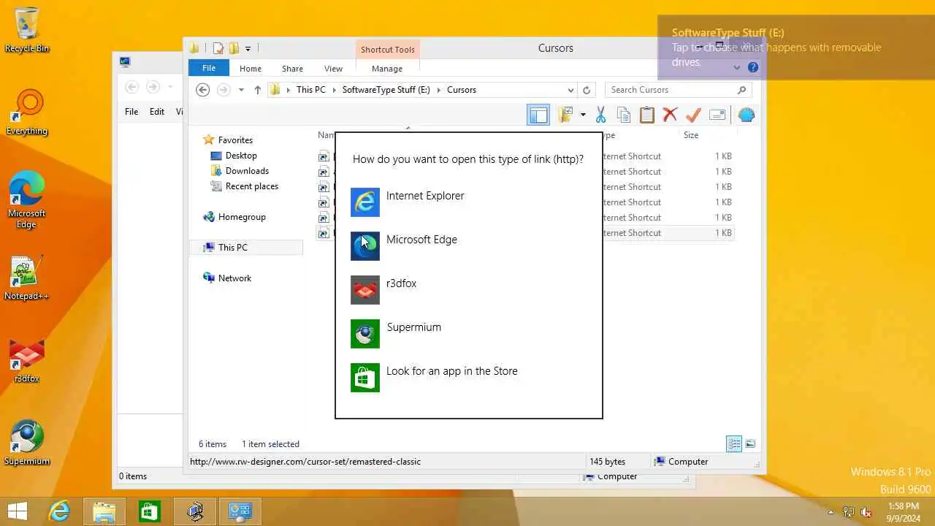Viewport: 935px width, 526px height.
Task: Select Favorites in the navigation pane
Action: tap(235, 140)
